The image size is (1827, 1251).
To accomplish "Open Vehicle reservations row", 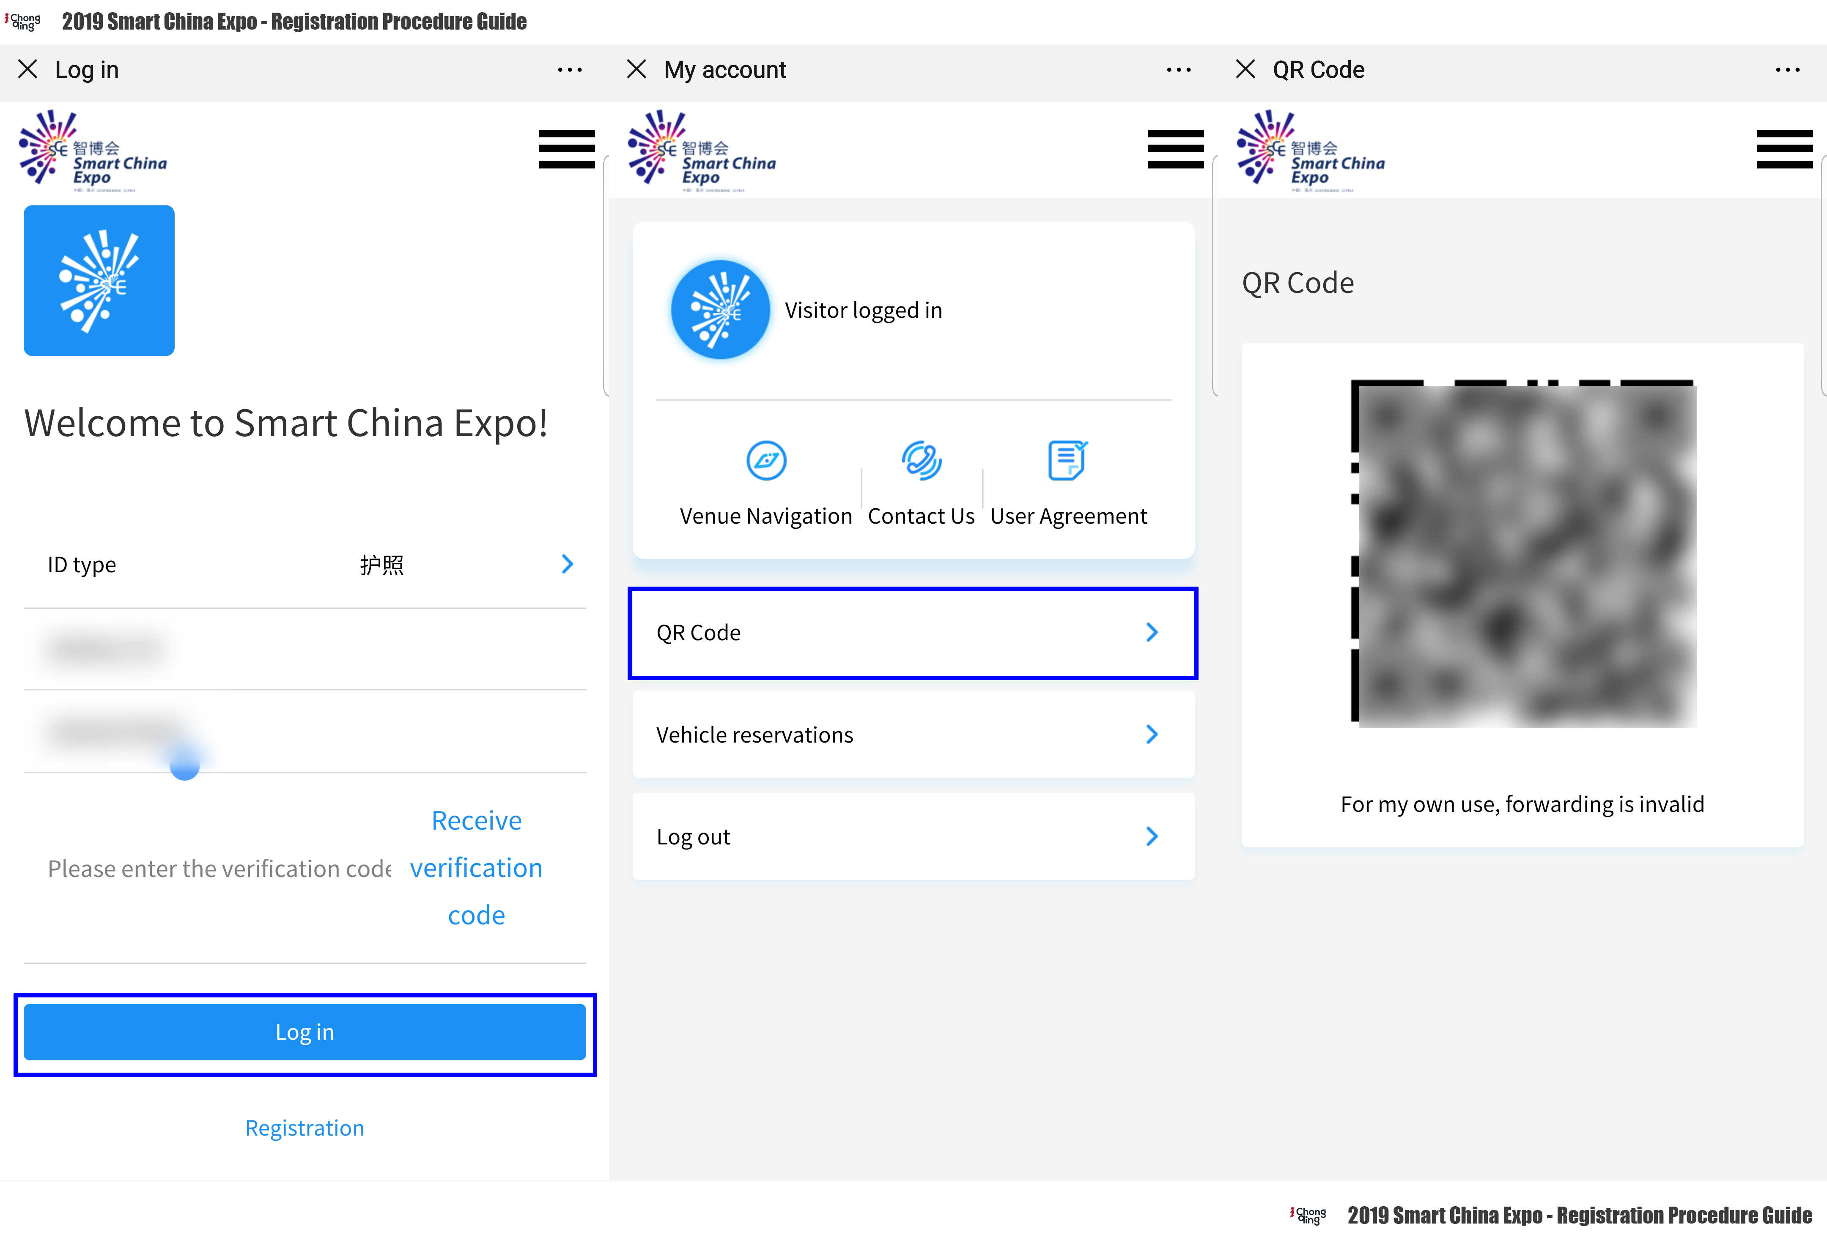I will (x=913, y=735).
